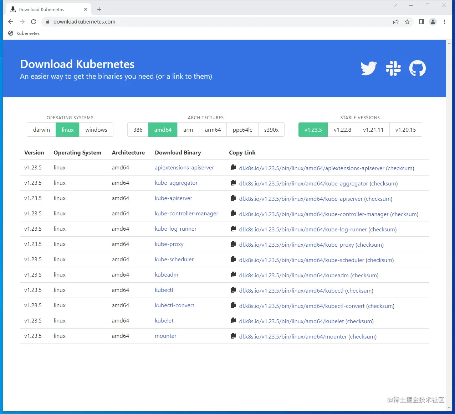The width and height of the screenshot is (455, 414).
Task: Copy link for kube-scheduler
Action: [233, 259]
